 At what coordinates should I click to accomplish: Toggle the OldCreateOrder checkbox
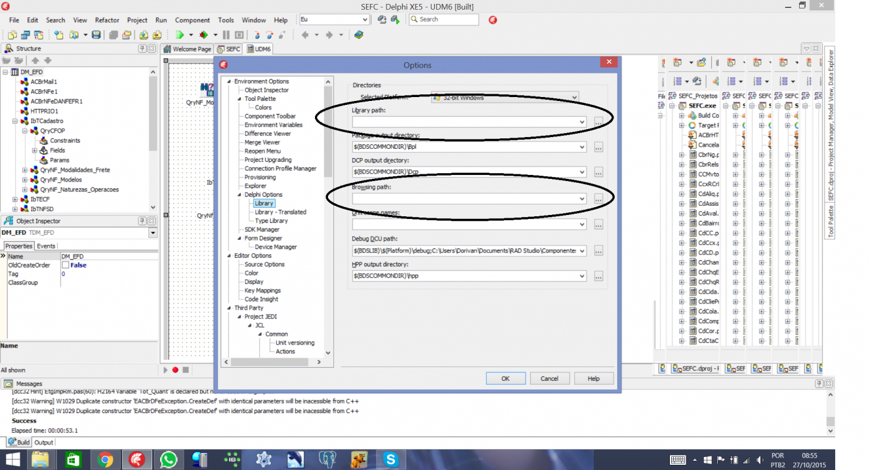[x=65, y=265]
